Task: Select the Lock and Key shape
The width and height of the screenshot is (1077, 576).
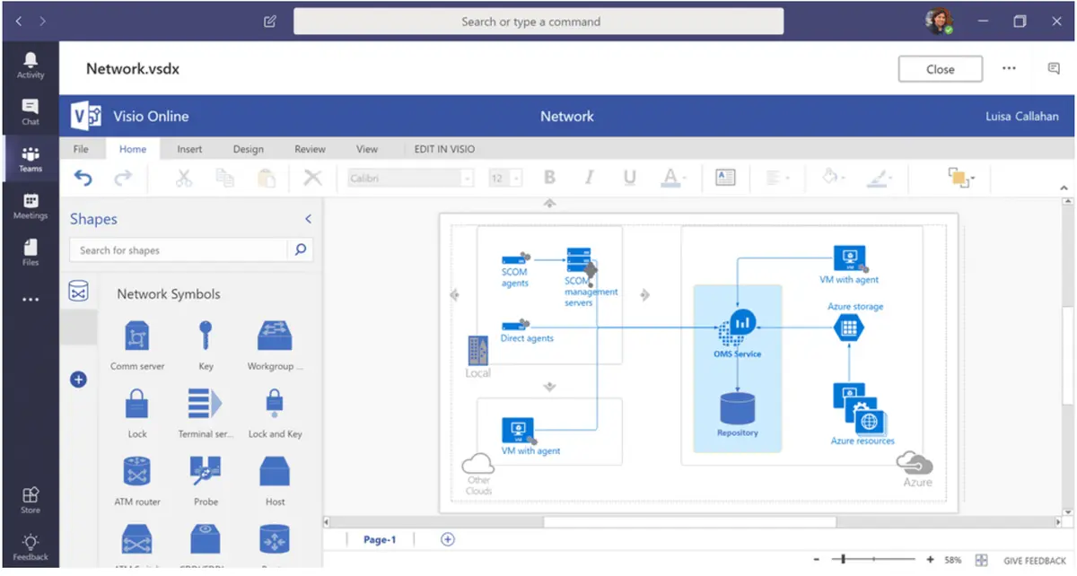Action: [x=276, y=413]
